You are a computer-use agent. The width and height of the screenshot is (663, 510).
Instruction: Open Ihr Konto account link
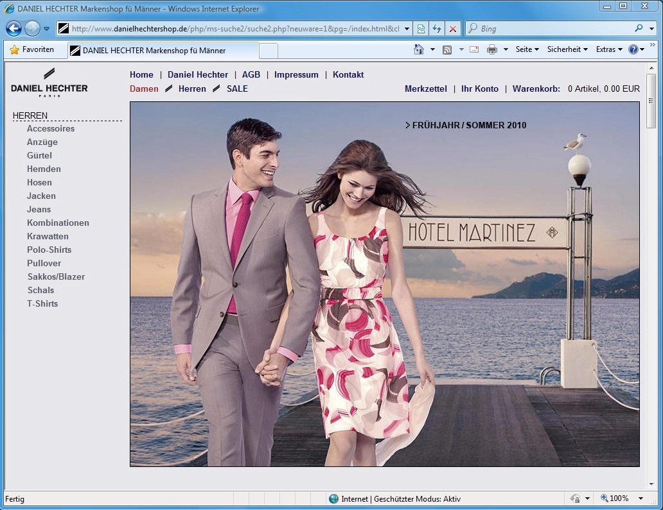[x=480, y=89]
